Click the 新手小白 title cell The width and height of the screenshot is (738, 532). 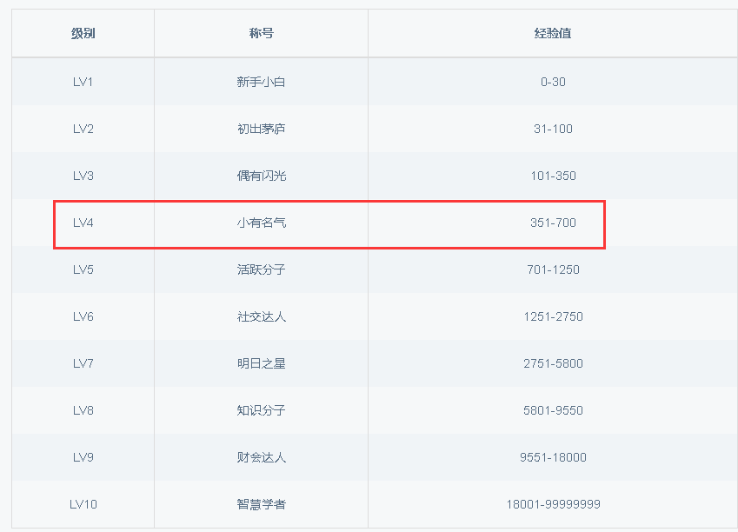[x=261, y=82]
